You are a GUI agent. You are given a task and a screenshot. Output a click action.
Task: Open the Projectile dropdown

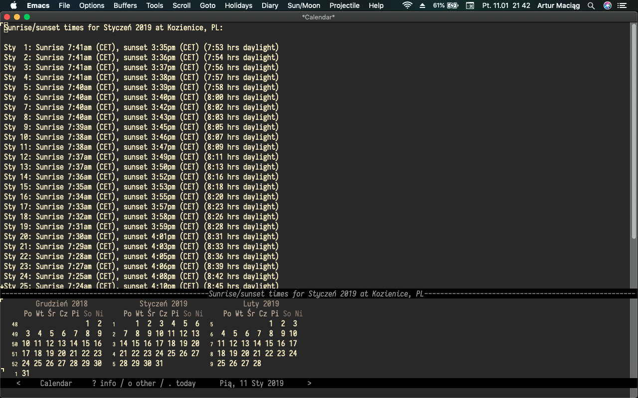click(344, 5)
